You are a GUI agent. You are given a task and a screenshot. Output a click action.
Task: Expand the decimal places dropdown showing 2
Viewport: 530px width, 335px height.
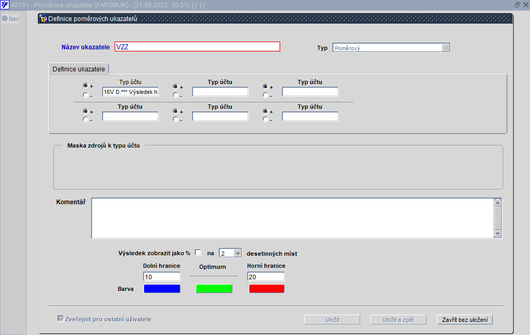[x=238, y=253]
